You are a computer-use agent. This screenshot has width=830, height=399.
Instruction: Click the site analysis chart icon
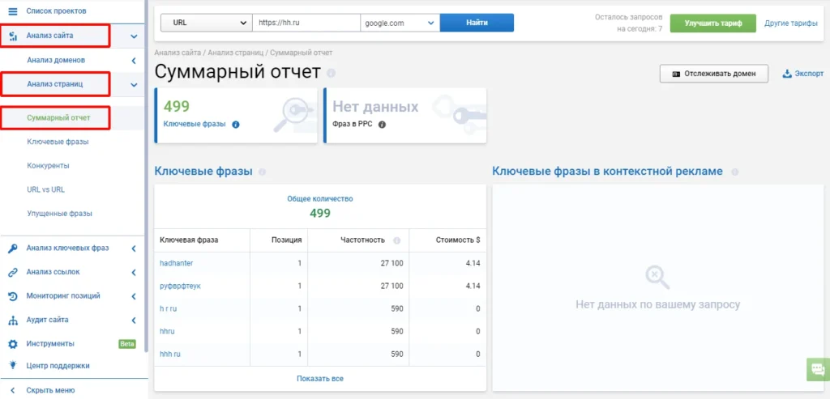pos(13,36)
